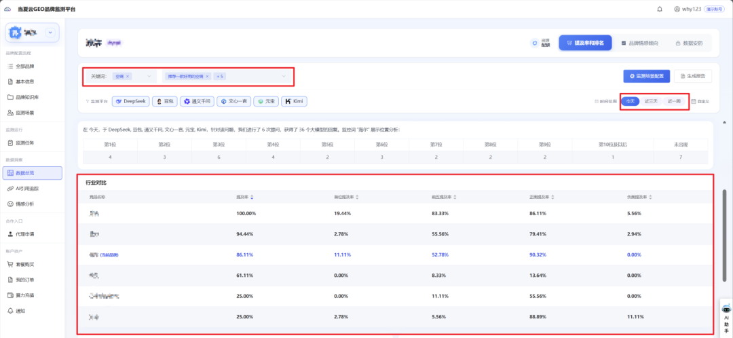Click the blue 86.11% current-brand cell

[x=245, y=255]
